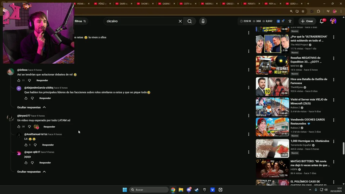Open the YouTube account avatar menu

tap(333, 21)
